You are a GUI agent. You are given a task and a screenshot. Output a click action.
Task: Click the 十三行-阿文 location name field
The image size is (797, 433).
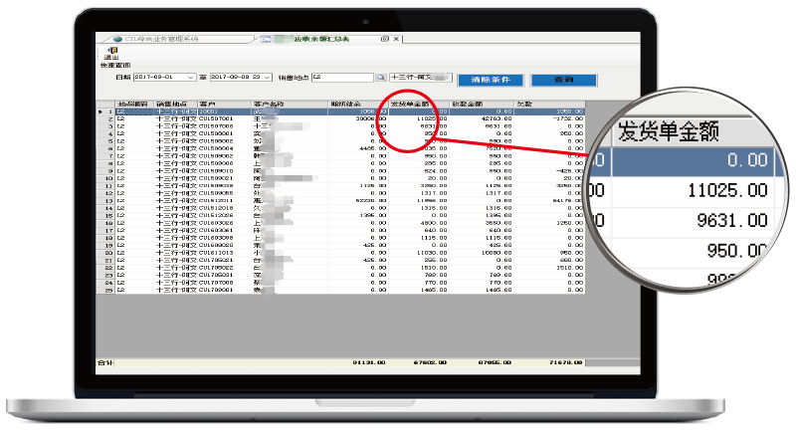(x=420, y=78)
